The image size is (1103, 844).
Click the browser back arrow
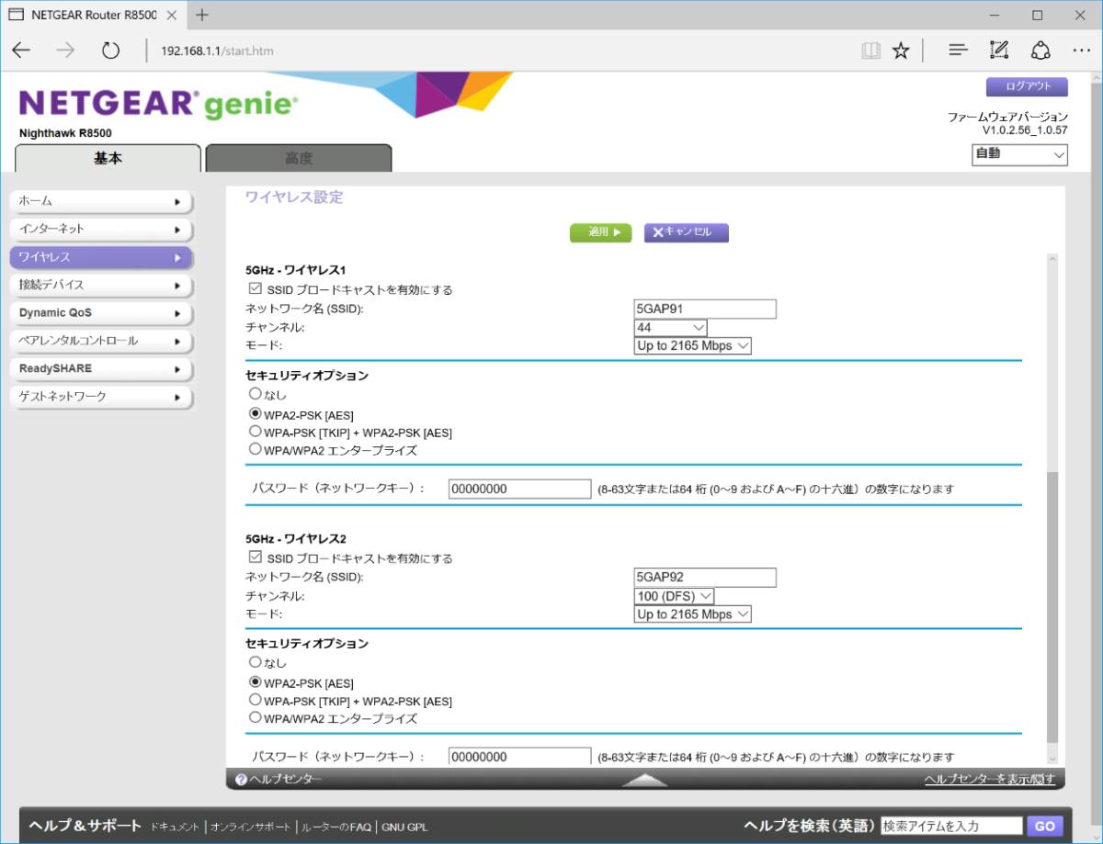[21, 51]
